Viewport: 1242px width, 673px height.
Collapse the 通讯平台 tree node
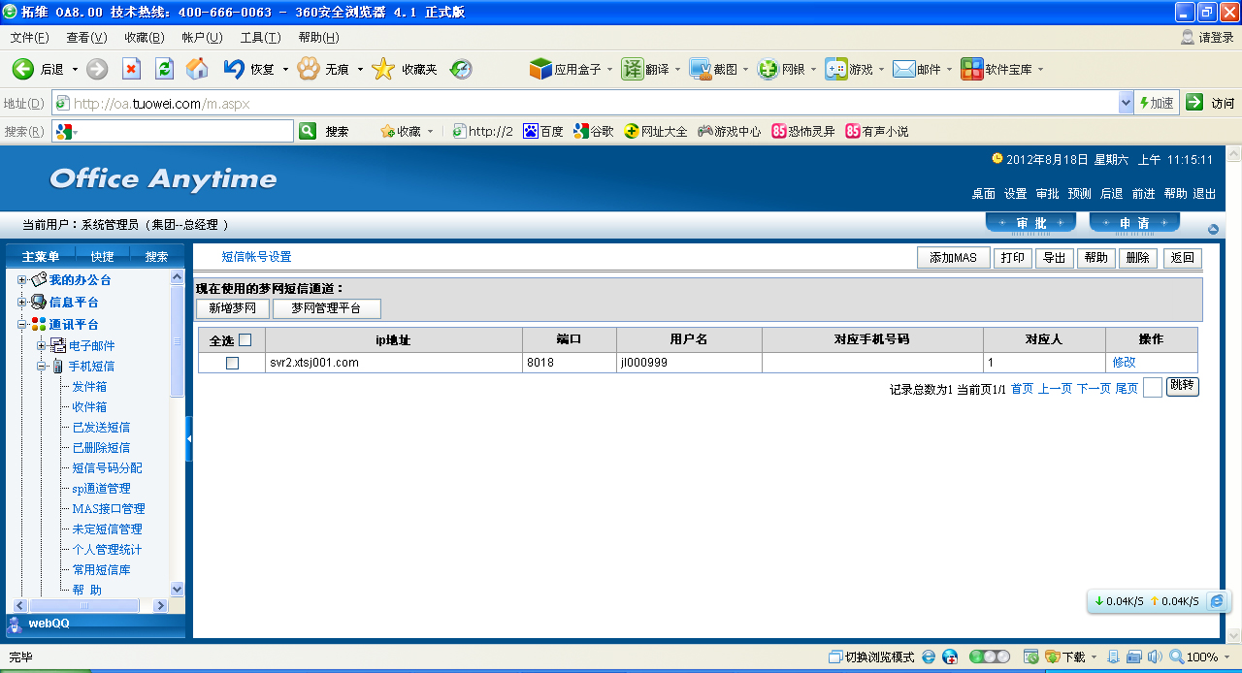click(x=21, y=325)
